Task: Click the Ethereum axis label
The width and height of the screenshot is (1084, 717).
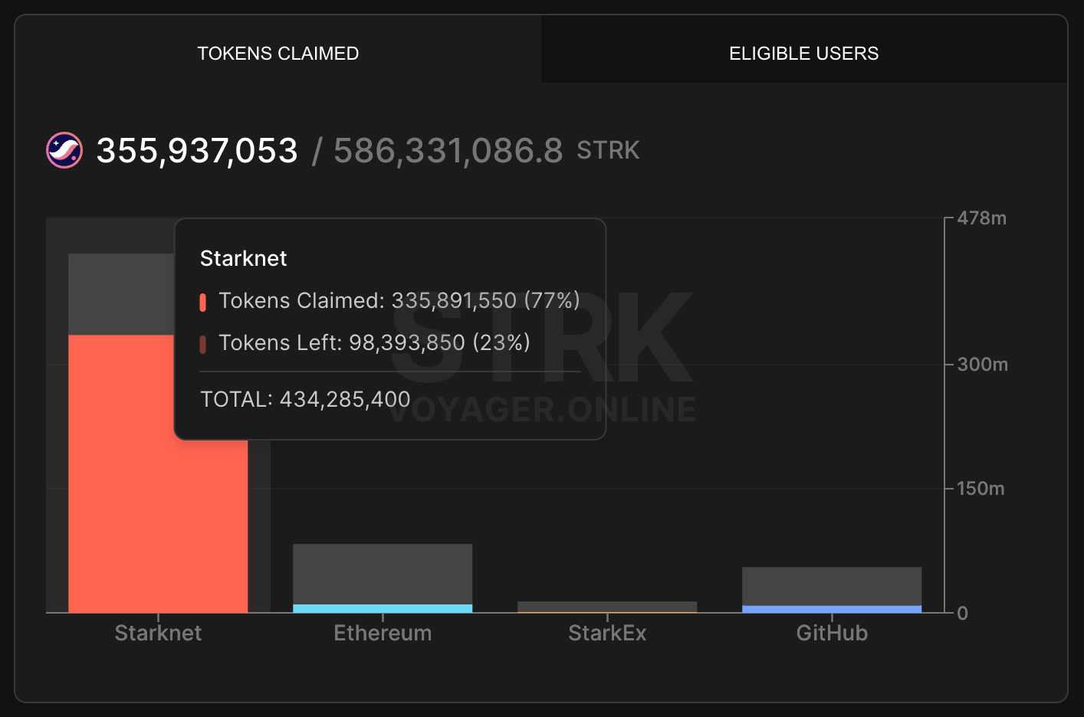Action: pos(383,633)
